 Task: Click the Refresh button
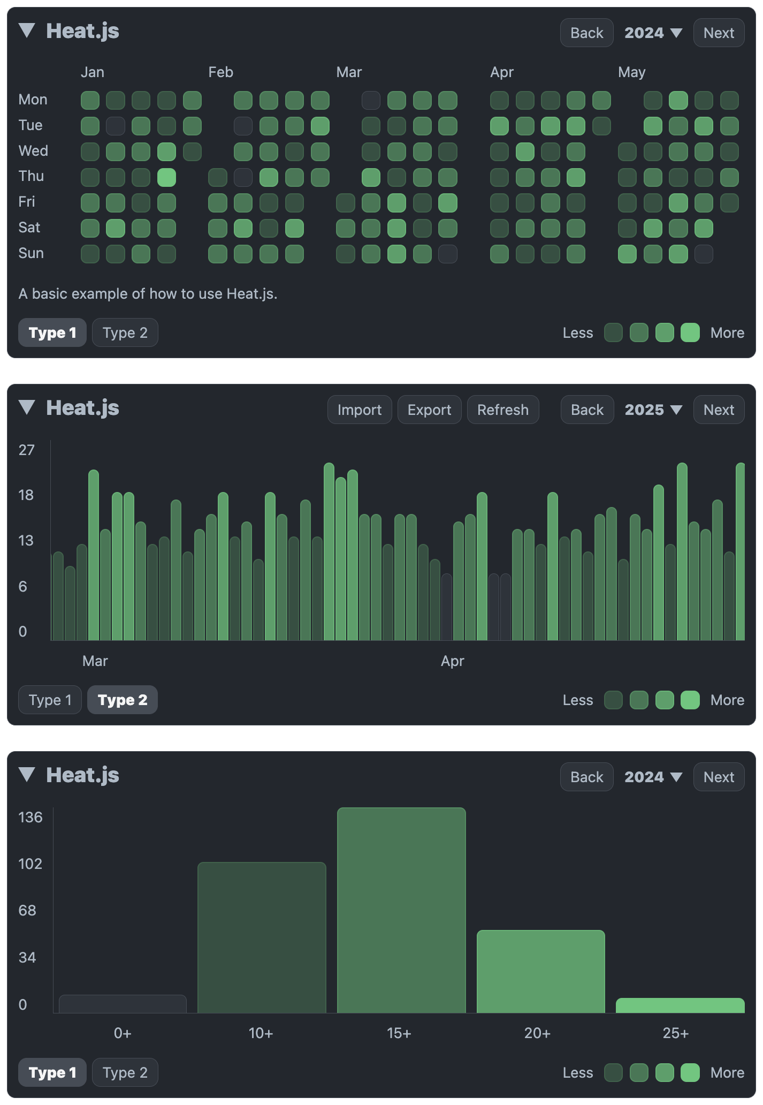503,410
